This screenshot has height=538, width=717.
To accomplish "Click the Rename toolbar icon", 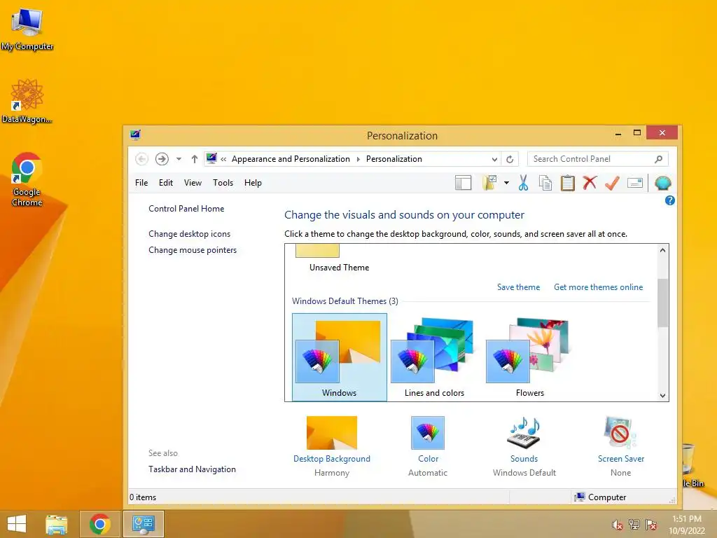I will [634, 183].
